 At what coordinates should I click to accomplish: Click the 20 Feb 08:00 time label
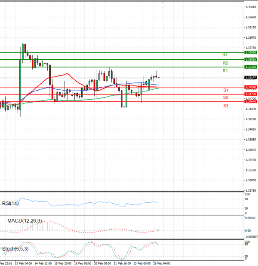click(x=102, y=263)
